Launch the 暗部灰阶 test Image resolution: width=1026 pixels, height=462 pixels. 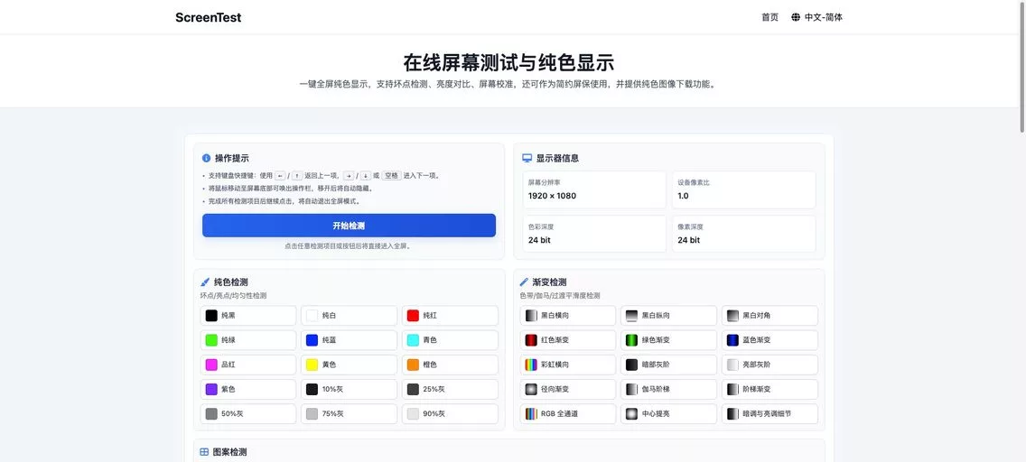tap(668, 365)
